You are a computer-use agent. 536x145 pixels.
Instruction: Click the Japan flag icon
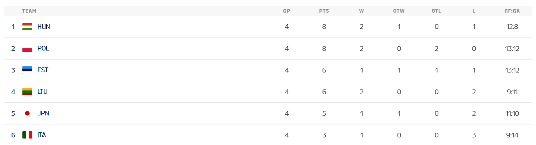pos(27,113)
